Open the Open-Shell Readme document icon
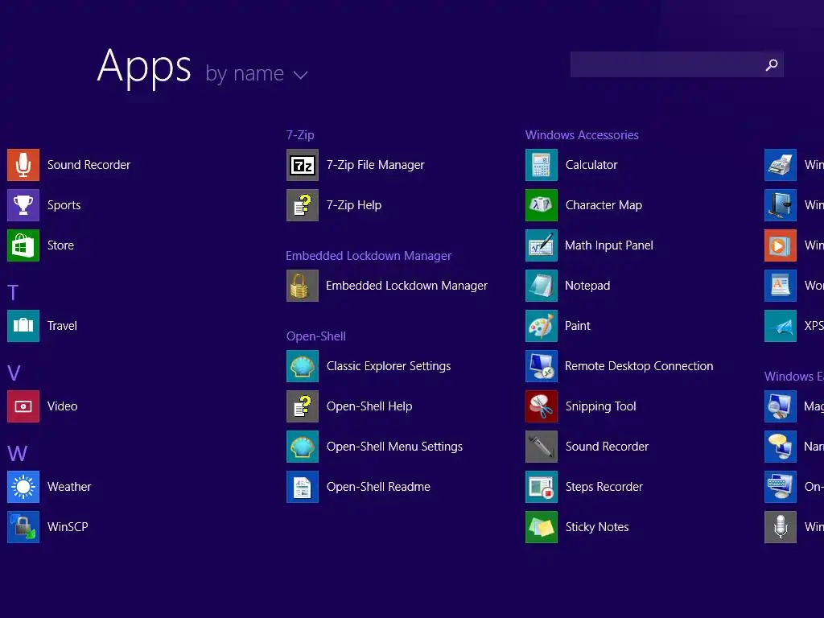This screenshot has width=824, height=618. tap(303, 487)
